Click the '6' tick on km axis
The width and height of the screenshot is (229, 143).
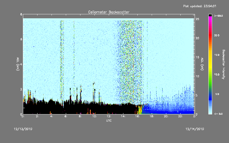pyautogui.click(x=21, y=39)
